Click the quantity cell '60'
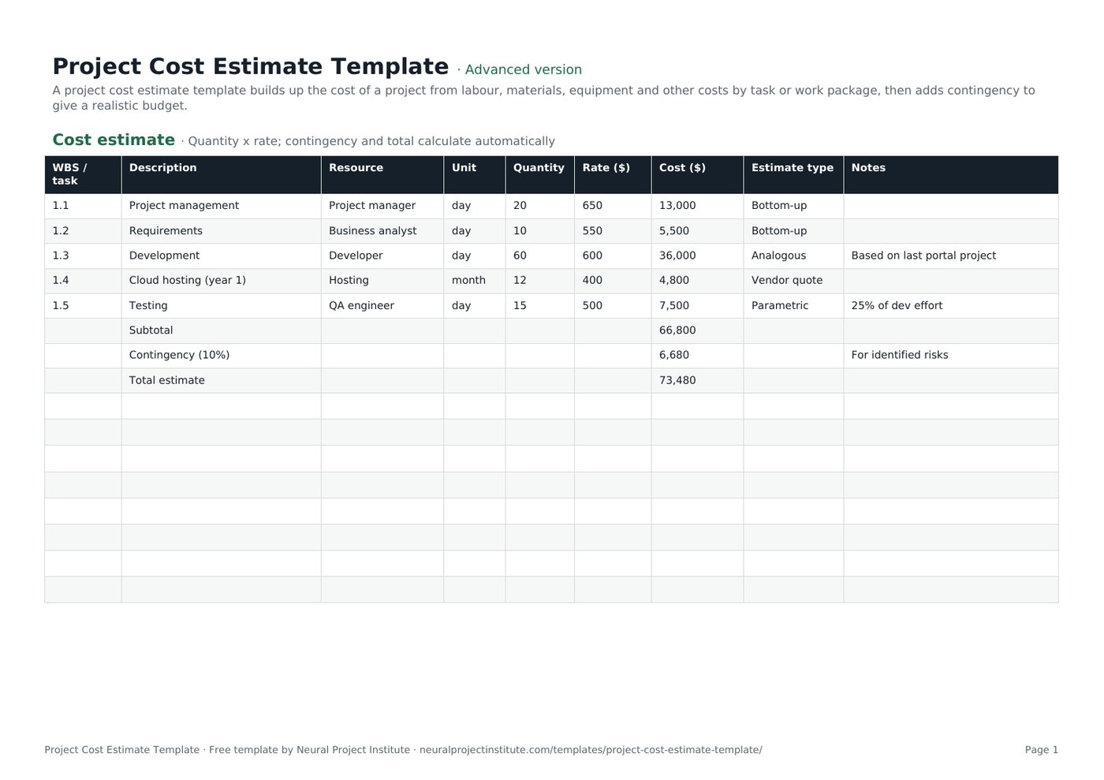This screenshot has height=780, width=1104. 540,256
